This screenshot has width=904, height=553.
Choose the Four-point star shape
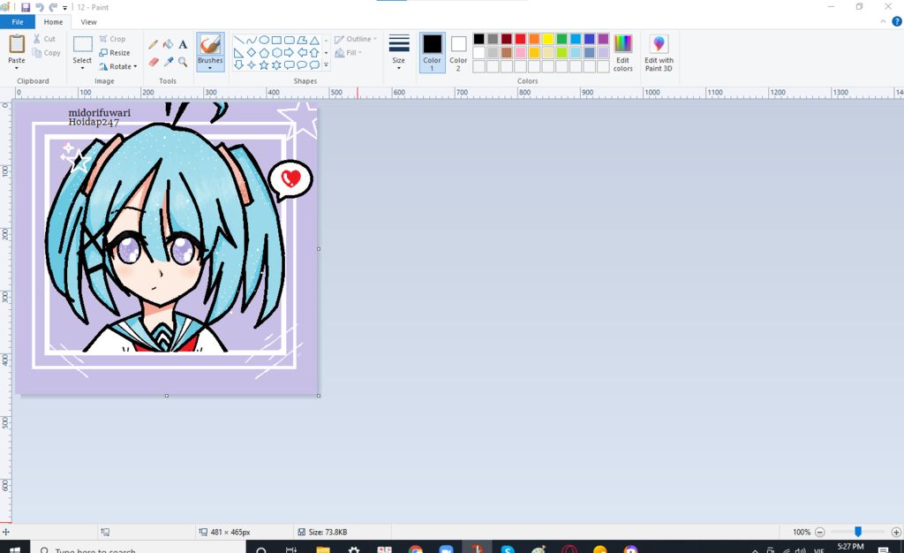252,65
